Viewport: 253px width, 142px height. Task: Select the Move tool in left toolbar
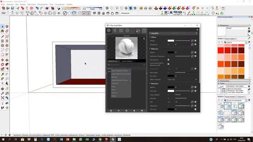tap(2, 60)
